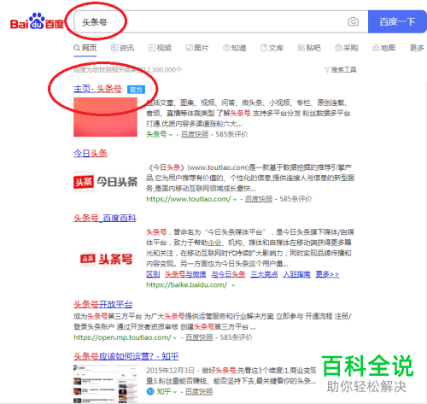The width and height of the screenshot is (427, 404).
Task: Click the 官方 badge beside 主页- 头条号
Action: click(x=136, y=90)
